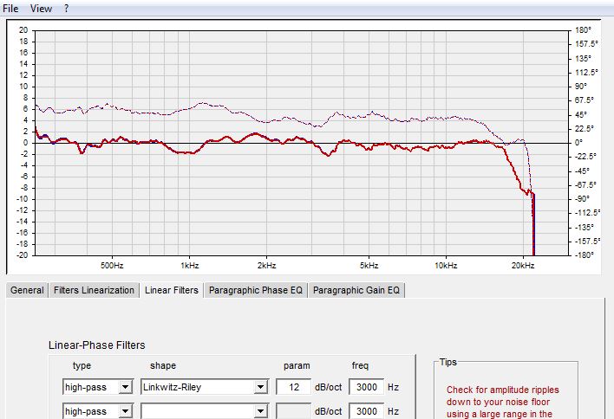This screenshot has height=419, width=614.
Task: Switch to the Filters Linearization tab
Action: tap(94, 290)
